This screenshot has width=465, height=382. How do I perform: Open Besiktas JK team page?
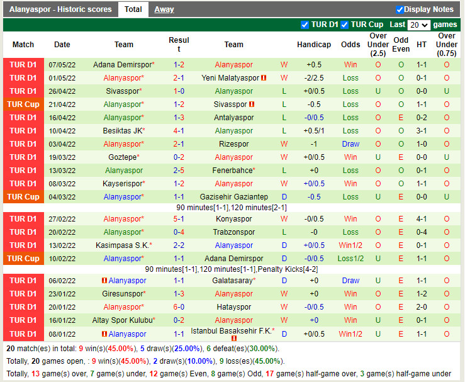tap(124, 131)
